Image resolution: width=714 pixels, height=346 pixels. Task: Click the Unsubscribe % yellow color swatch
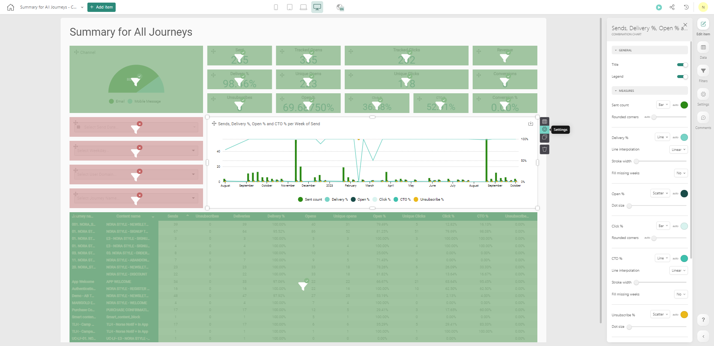point(684,315)
